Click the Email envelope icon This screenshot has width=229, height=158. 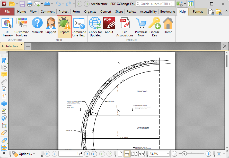click(x=37, y=4)
